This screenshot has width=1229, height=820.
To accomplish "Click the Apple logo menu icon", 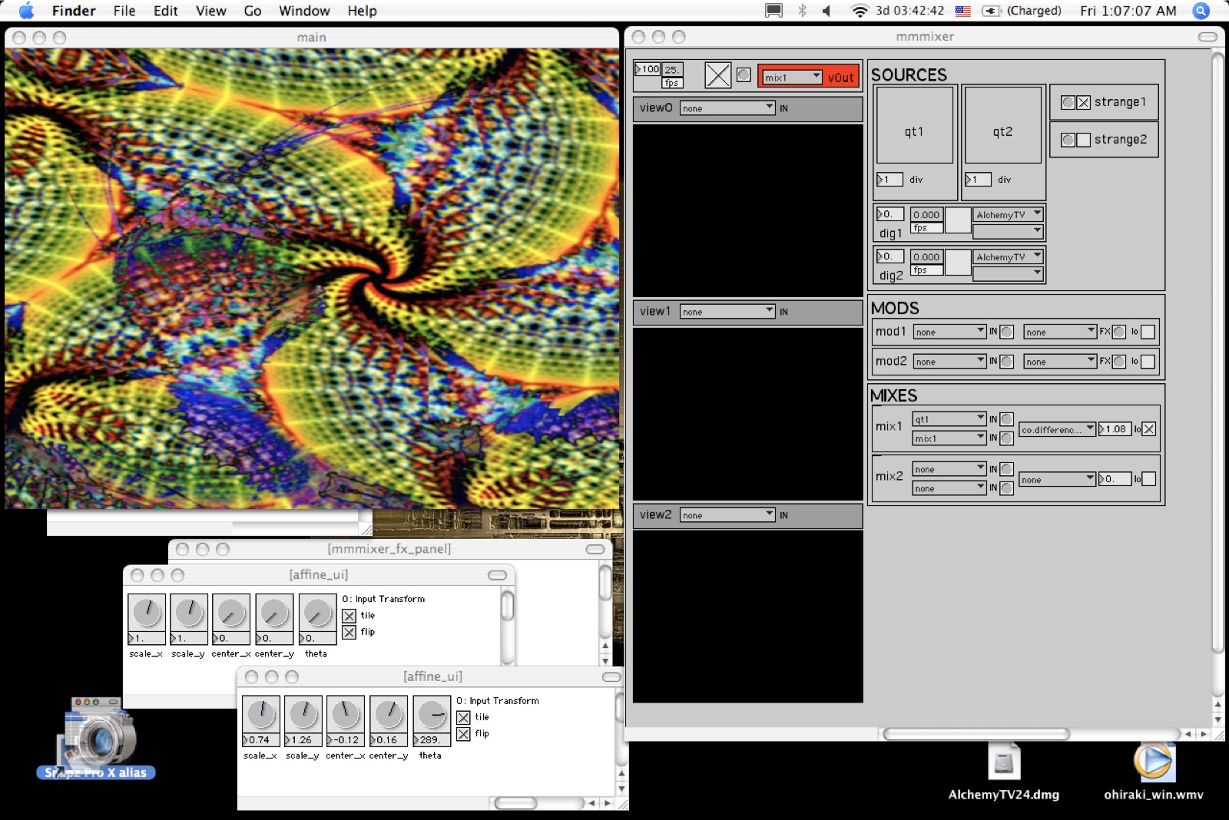I will click(26, 11).
